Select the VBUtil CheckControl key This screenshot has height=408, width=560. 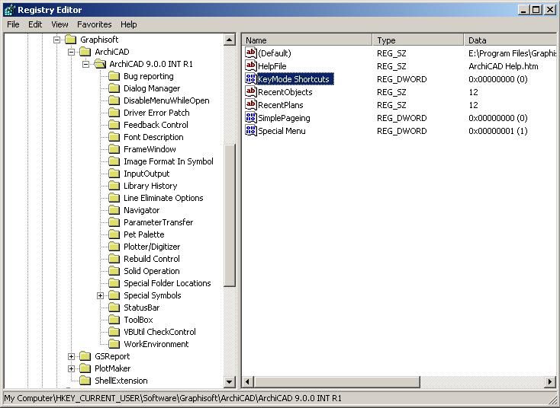click(159, 332)
